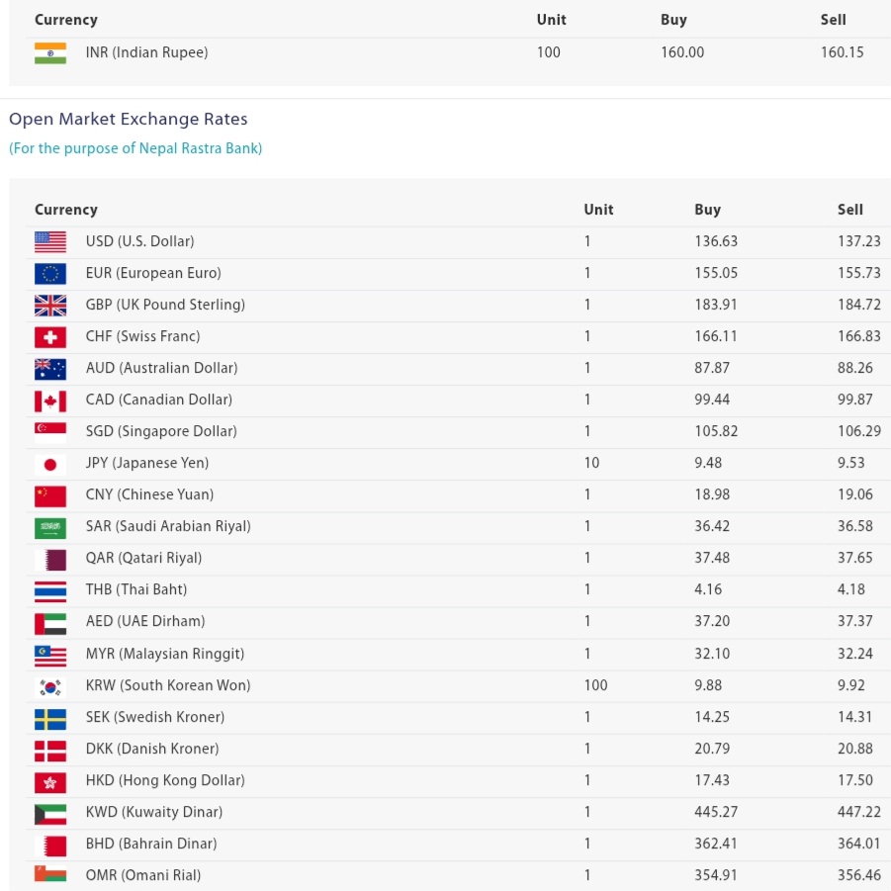Click the Canadian flag icon
891x891 pixels.
pos(50,401)
